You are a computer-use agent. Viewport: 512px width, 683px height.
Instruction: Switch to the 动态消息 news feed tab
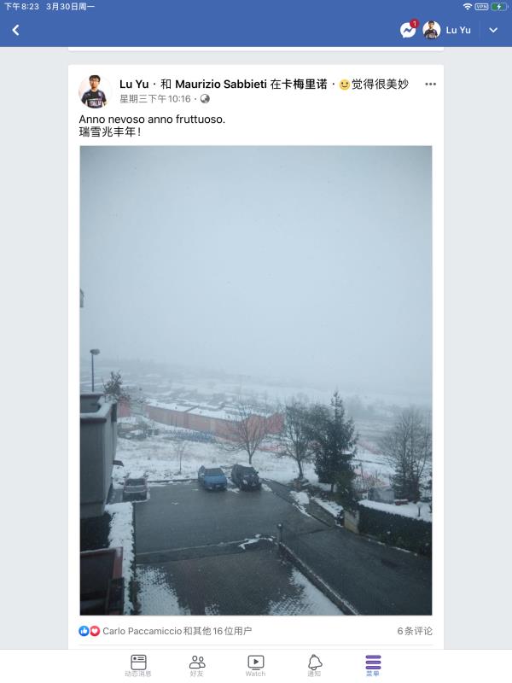click(x=138, y=666)
